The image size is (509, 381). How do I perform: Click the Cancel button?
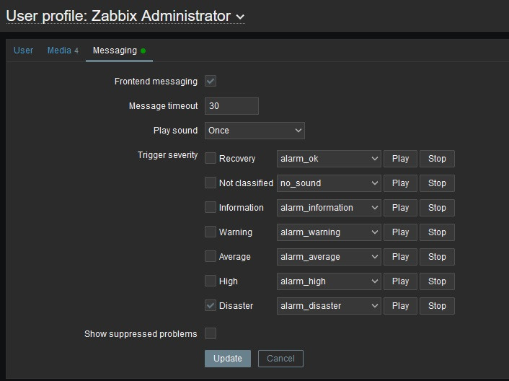tap(280, 359)
